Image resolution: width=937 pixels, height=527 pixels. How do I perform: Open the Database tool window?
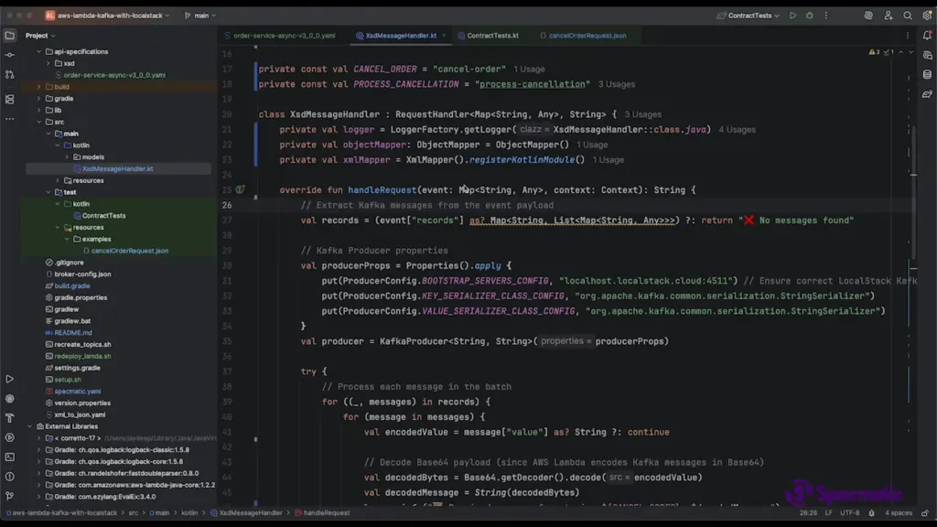[927, 75]
